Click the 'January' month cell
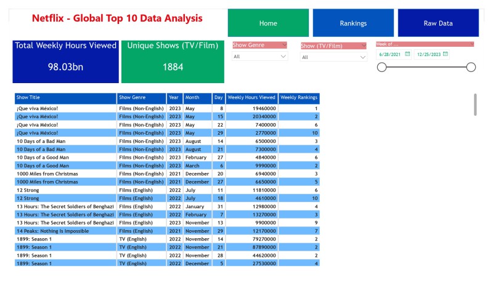Image resolution: width=493 pixels, height=285 pixels. click(195, 206)
